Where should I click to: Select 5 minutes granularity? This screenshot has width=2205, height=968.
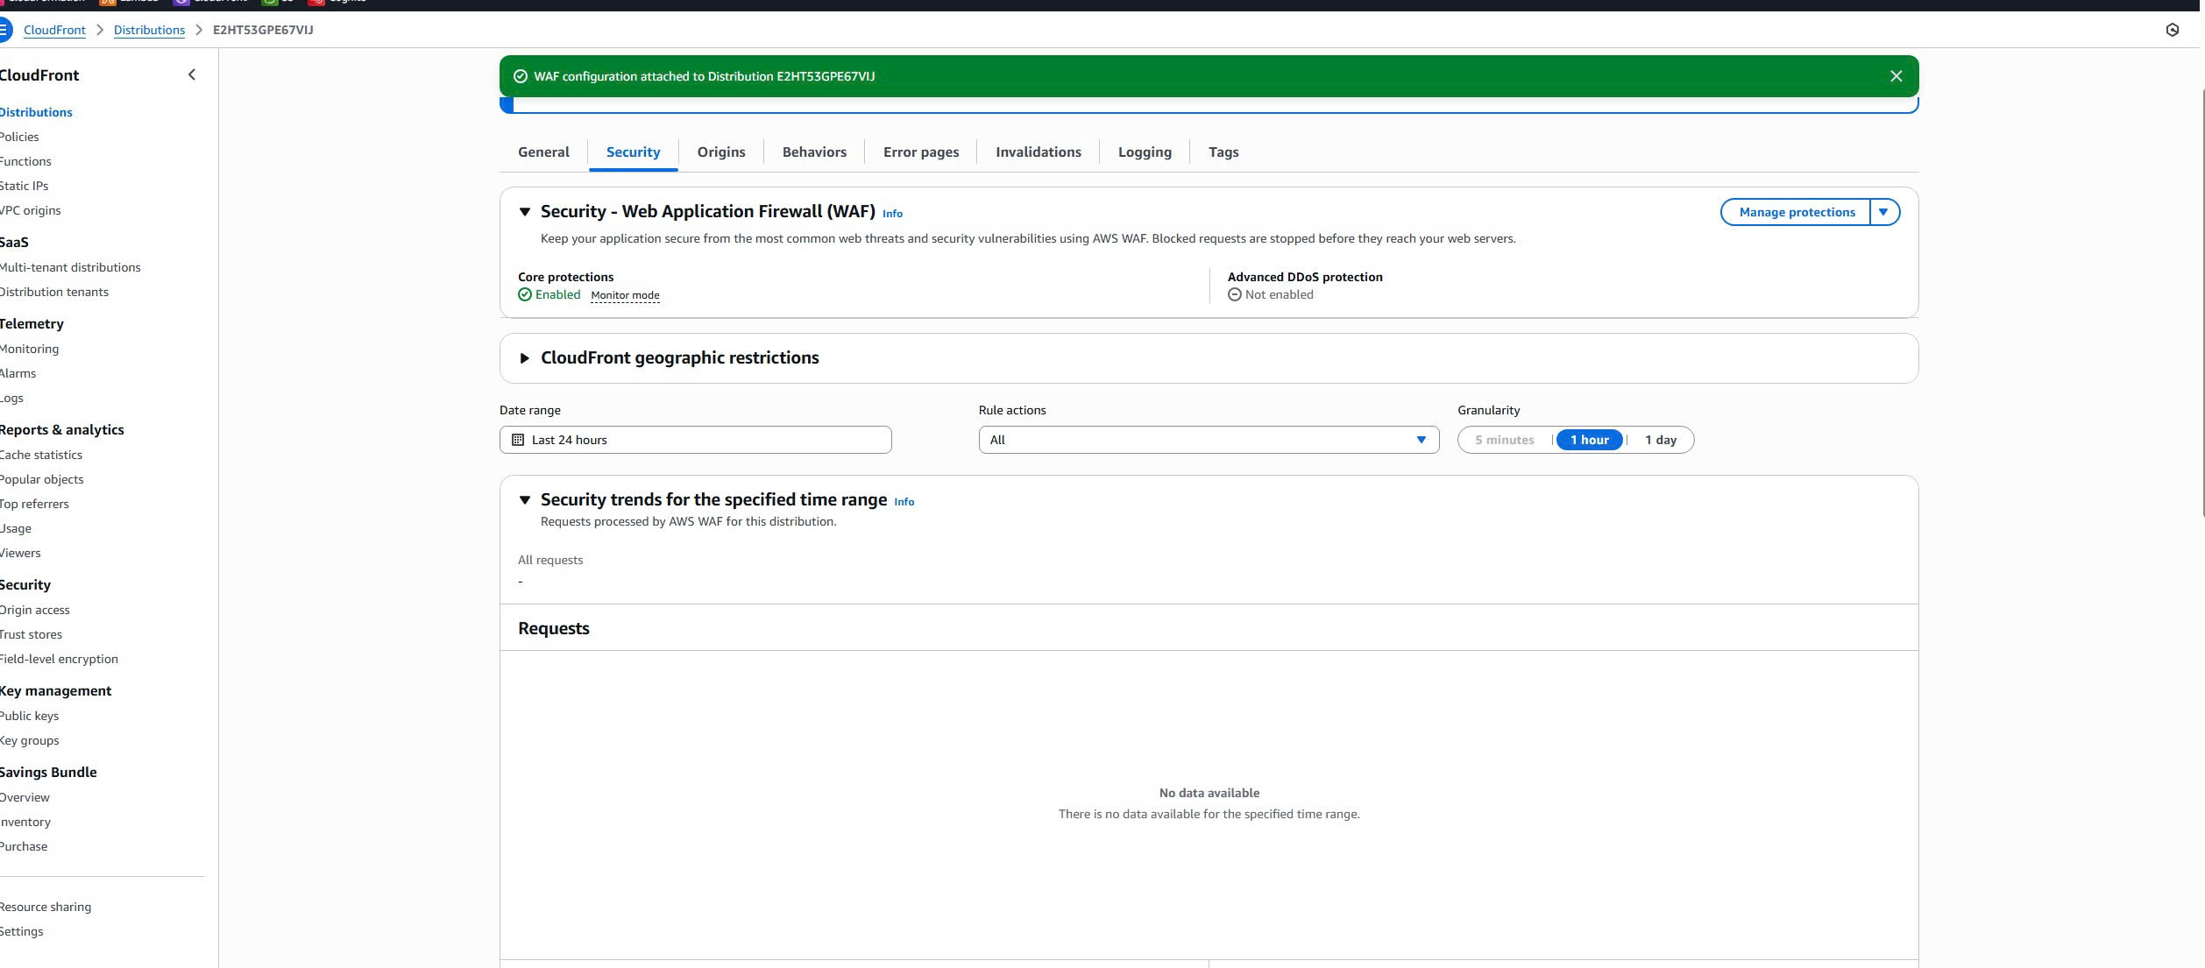tap(1504, 440)
